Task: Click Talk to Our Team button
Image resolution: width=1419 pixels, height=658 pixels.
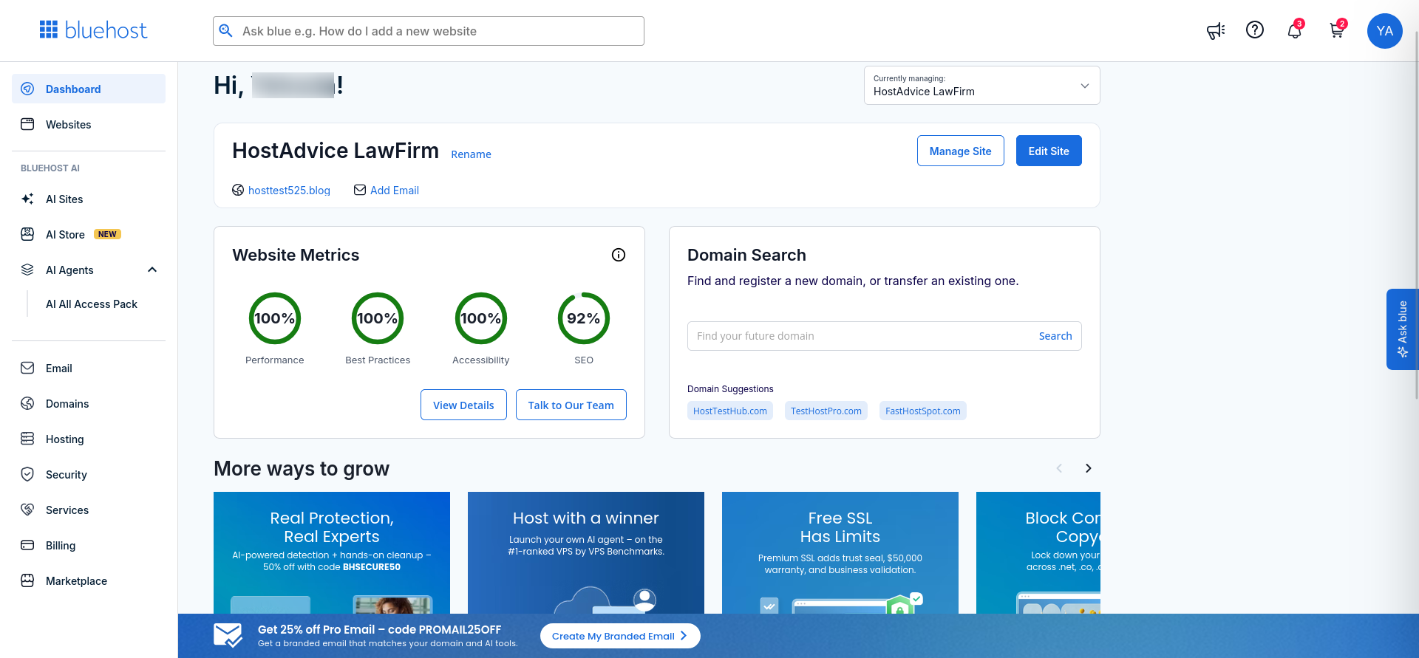Action: pyautogui.click(x=571, y=405)
